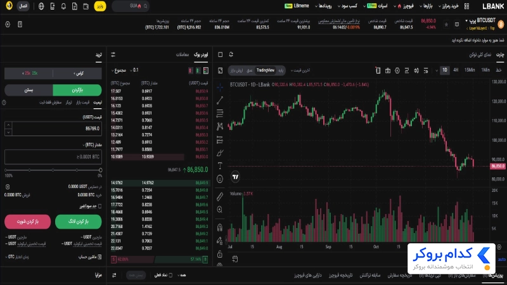507x285 pixels.
Task: Click the Connect (اتصال) button
Action: pyautogui.click(x=23, y=6)
